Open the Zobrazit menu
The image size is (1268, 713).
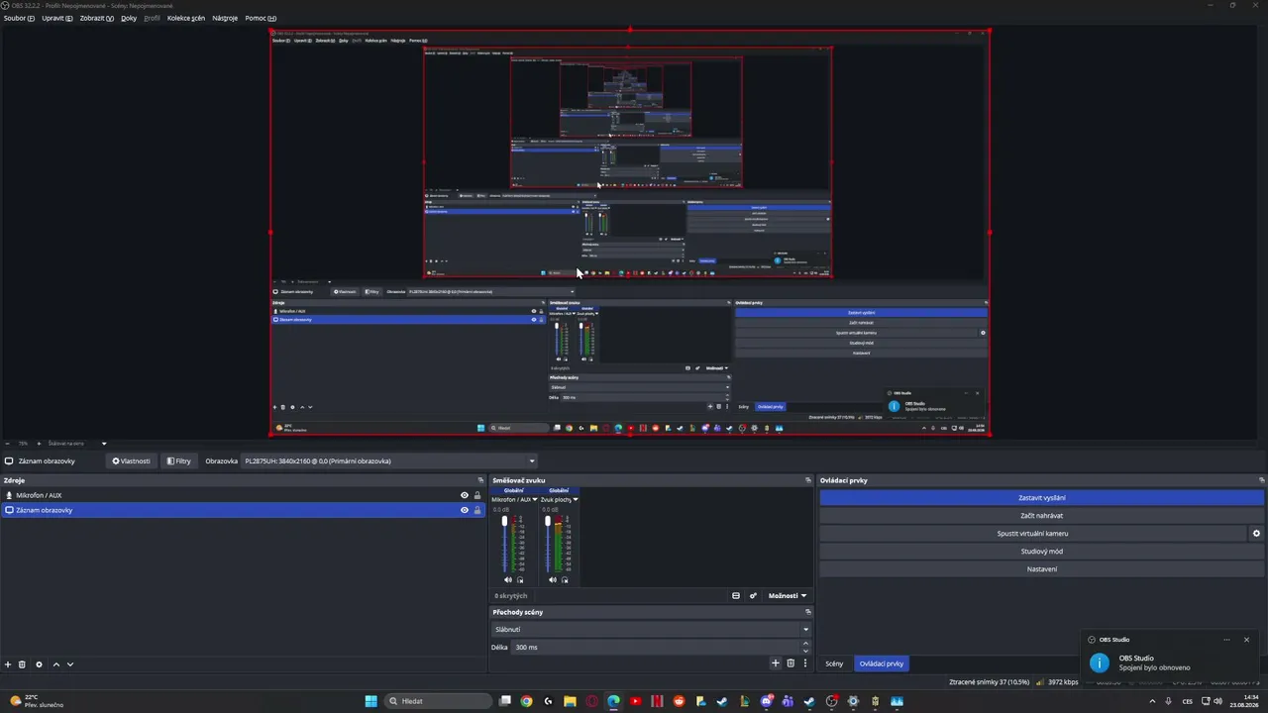96,18
